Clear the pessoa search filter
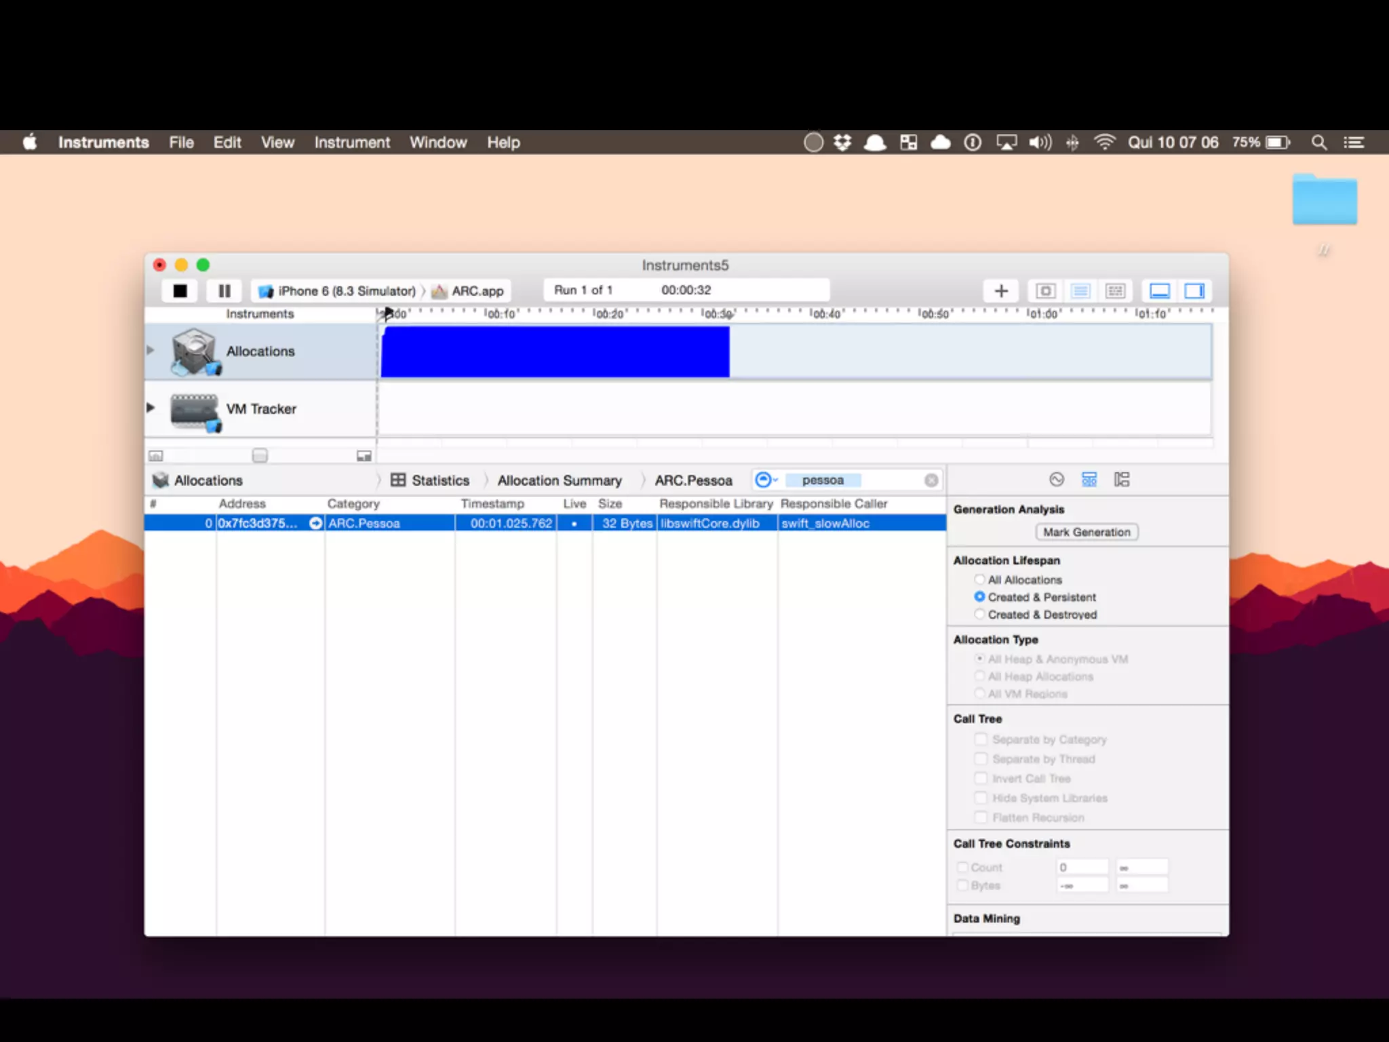This screenshot has height=1042, width=1389. click(931, 480)
